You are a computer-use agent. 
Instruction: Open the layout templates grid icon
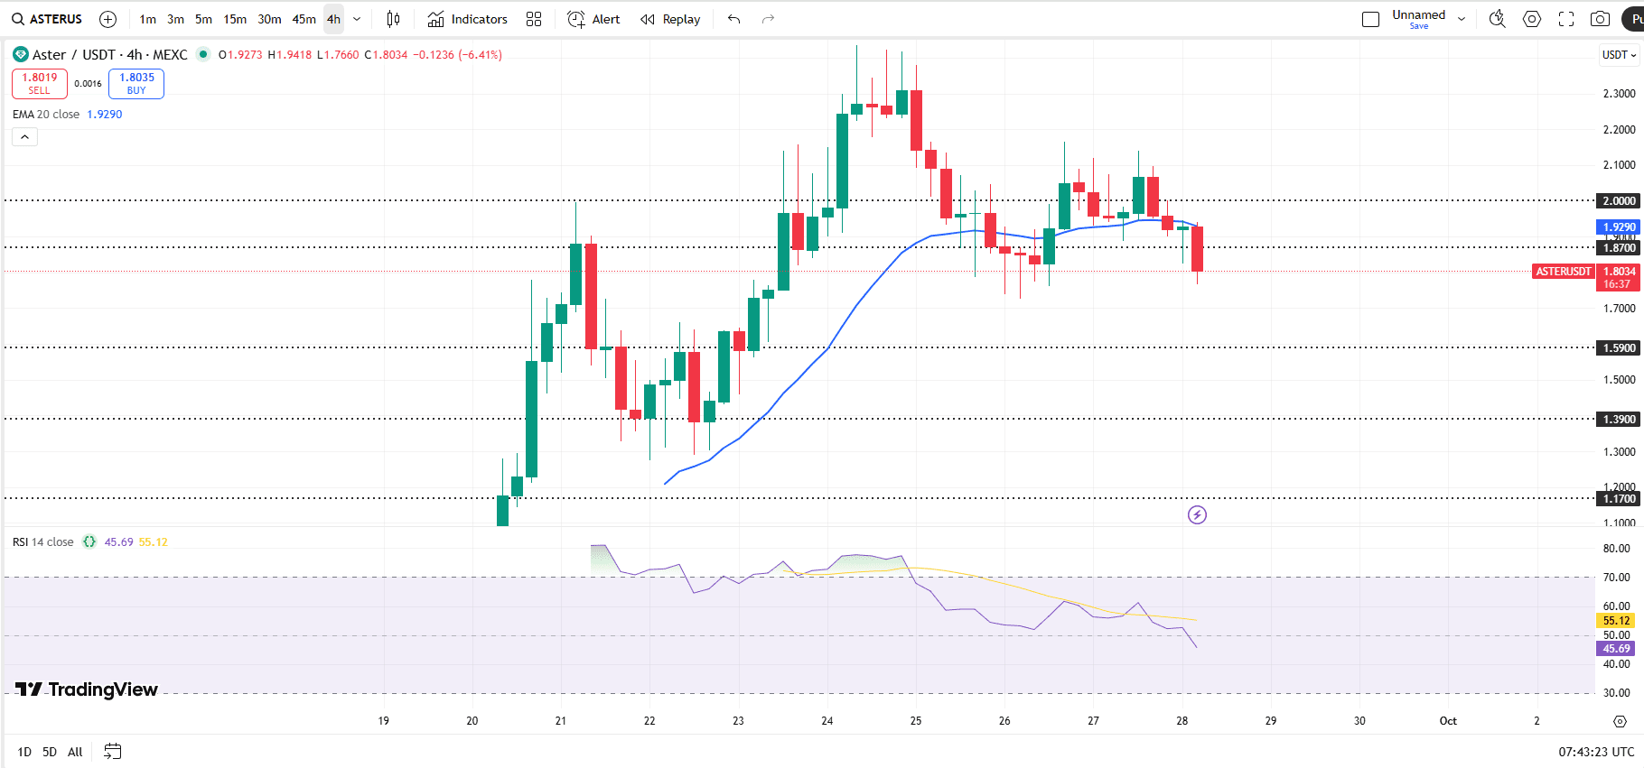(534, 19)
